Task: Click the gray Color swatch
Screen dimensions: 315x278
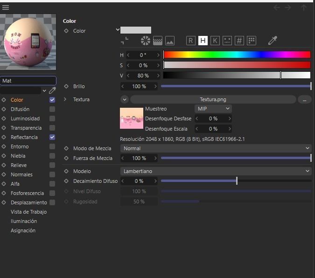Action: [136, 30]
